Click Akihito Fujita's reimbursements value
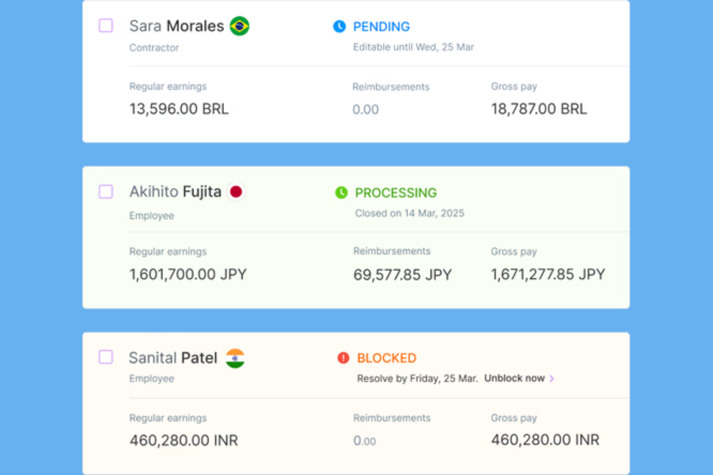Screen dimensions: 713x475 403,274
